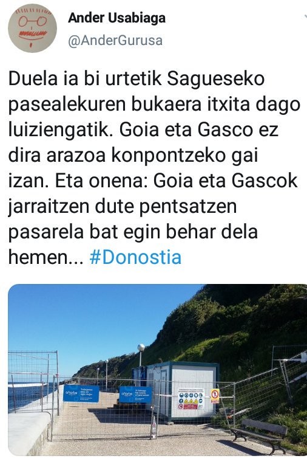The height and width of the screenshot is (467, 307).
Task: Tap the middle blue Añarbe banner on fence
Action: [x=135, y=395]
